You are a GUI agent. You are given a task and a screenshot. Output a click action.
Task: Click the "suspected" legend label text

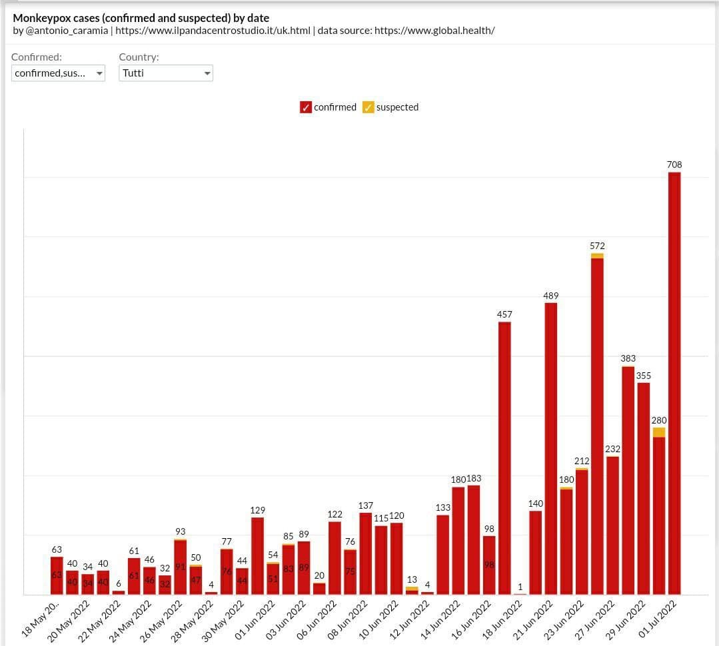(397, 107)
